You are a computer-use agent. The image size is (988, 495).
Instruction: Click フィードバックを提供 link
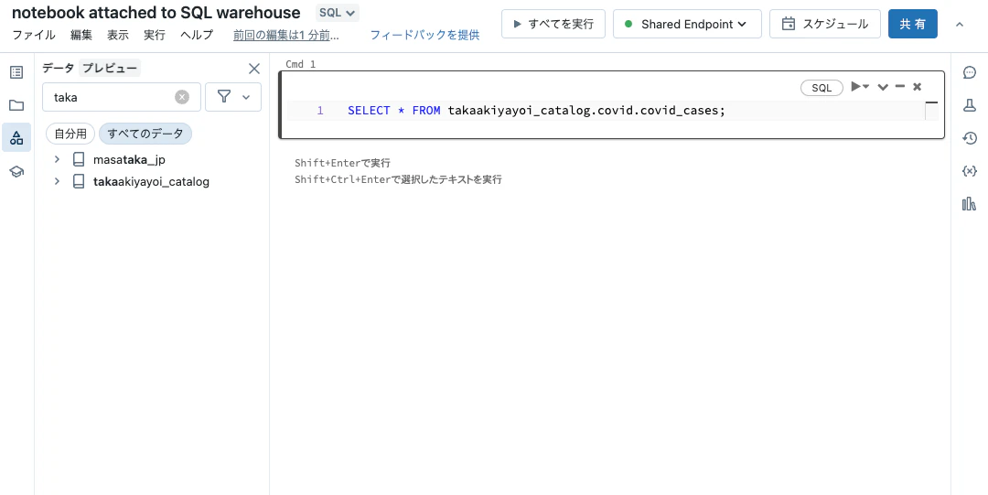coord(424,36)
